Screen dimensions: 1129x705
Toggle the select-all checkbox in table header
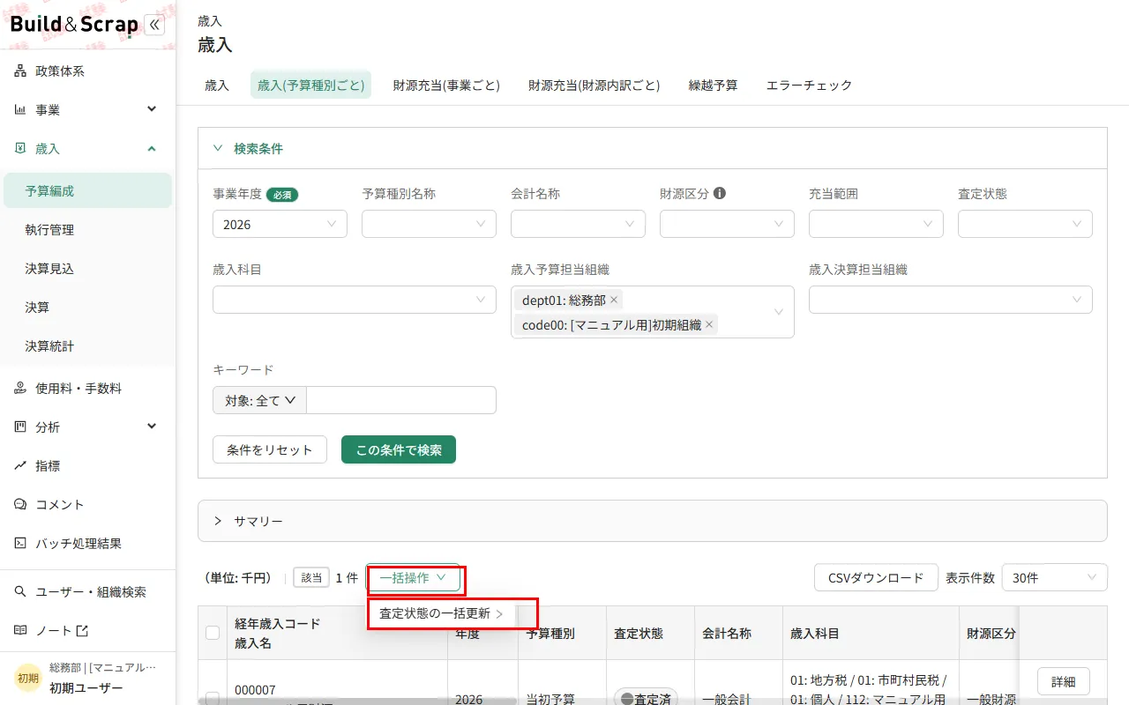click(x=213, y=632)
